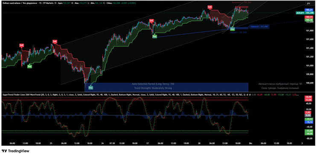Select the red 60,00 indicator axis label

(x=308, y=97)
